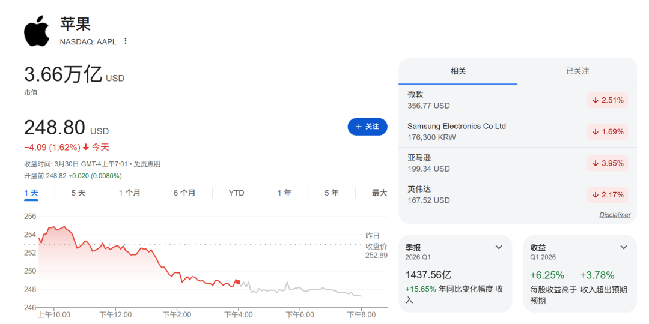This screenshot has height=324, width=649.
Task: Switch chart to 1 年 range
Action: (284, 193)
